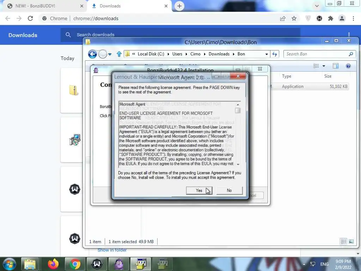Select Users in the Explorer breadcrumb
361x271 pixels.
tap(177, 54)
